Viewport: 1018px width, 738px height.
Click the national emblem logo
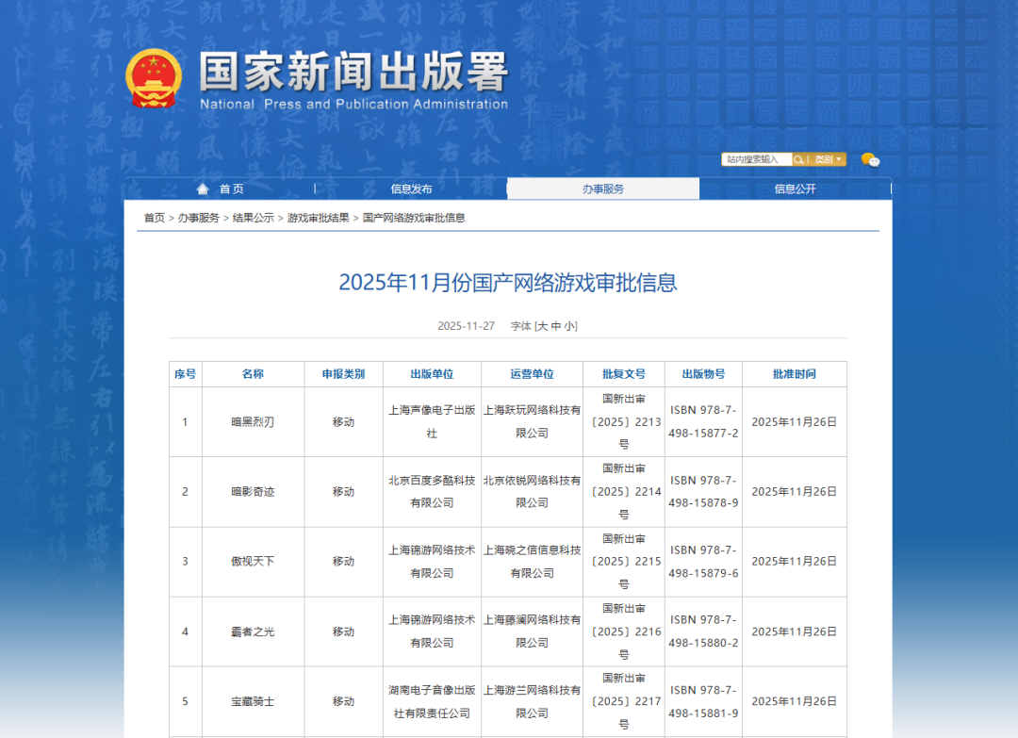point(154,78)
